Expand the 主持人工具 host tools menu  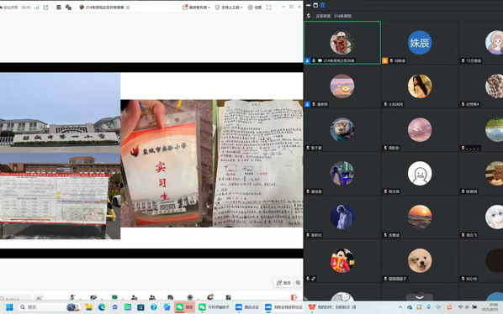tap(229, 7)
